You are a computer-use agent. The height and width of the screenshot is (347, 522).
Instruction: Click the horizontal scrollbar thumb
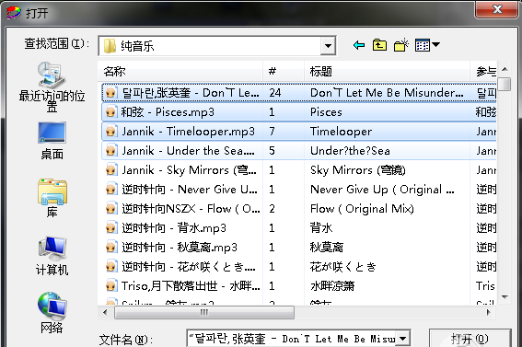click(204, 312)
